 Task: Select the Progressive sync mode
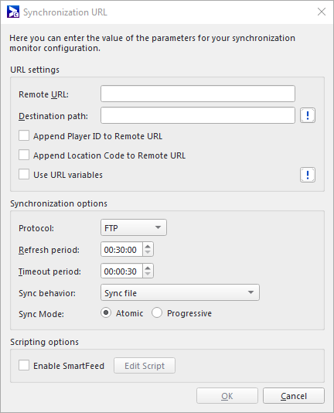click(157, 313)
